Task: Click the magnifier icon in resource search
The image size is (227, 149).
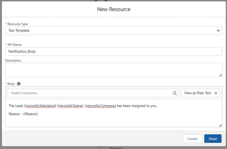Action: click(x=175, y=93)
